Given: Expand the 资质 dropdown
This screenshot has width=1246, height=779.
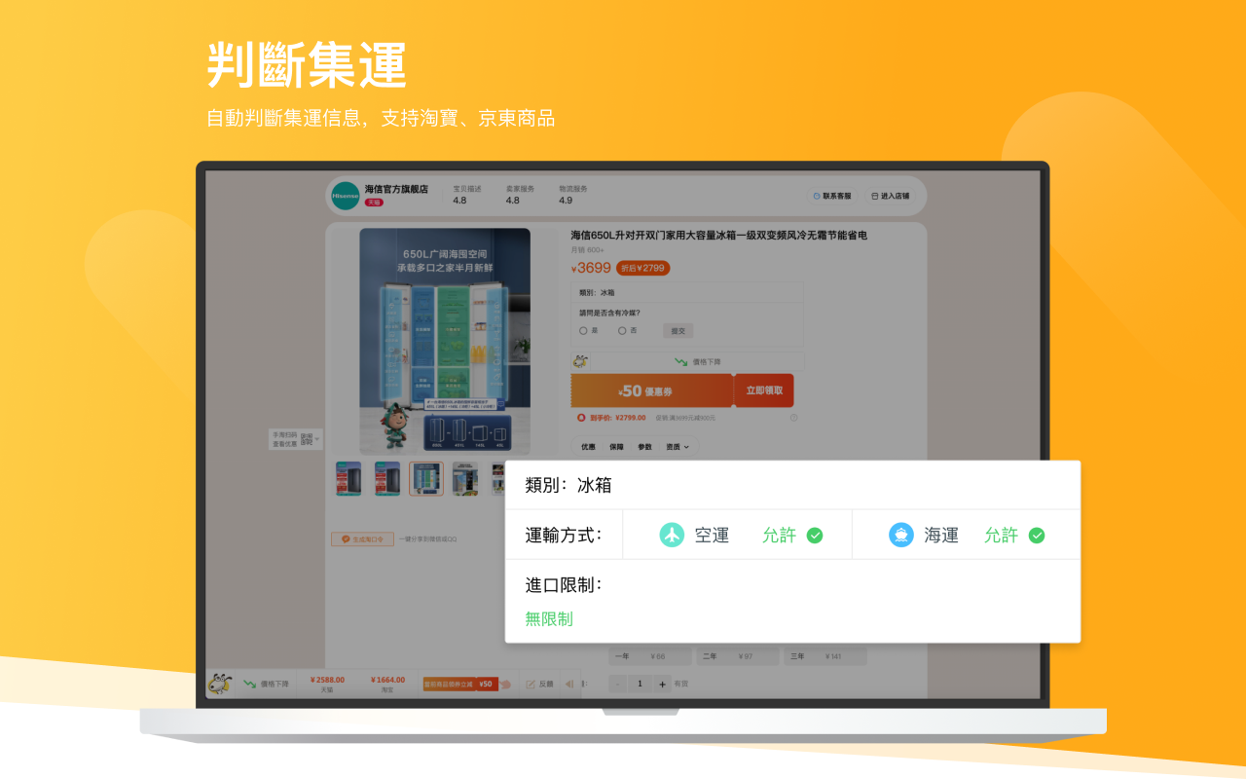Looking at the screenshot, I should pos(678,447).
